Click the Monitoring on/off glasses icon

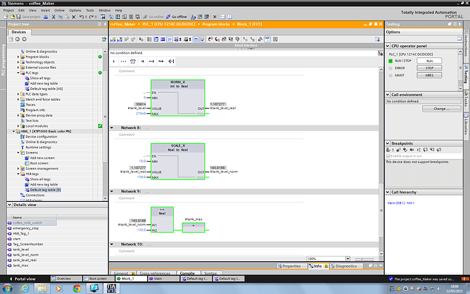click(x=267, y=40)
